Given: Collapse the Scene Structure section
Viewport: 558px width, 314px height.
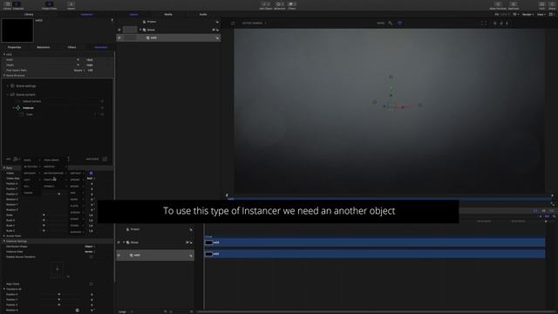Looking at the screenshot, I should pos(3,76).
